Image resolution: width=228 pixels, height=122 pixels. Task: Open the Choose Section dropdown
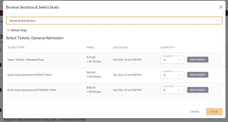click(114, 21)
